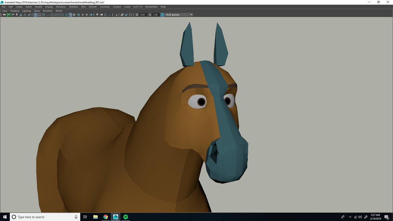The height and width of the screenshot is (221, 393).
Task: Open the A.R.T.1.0 menu
Action: 138,7
